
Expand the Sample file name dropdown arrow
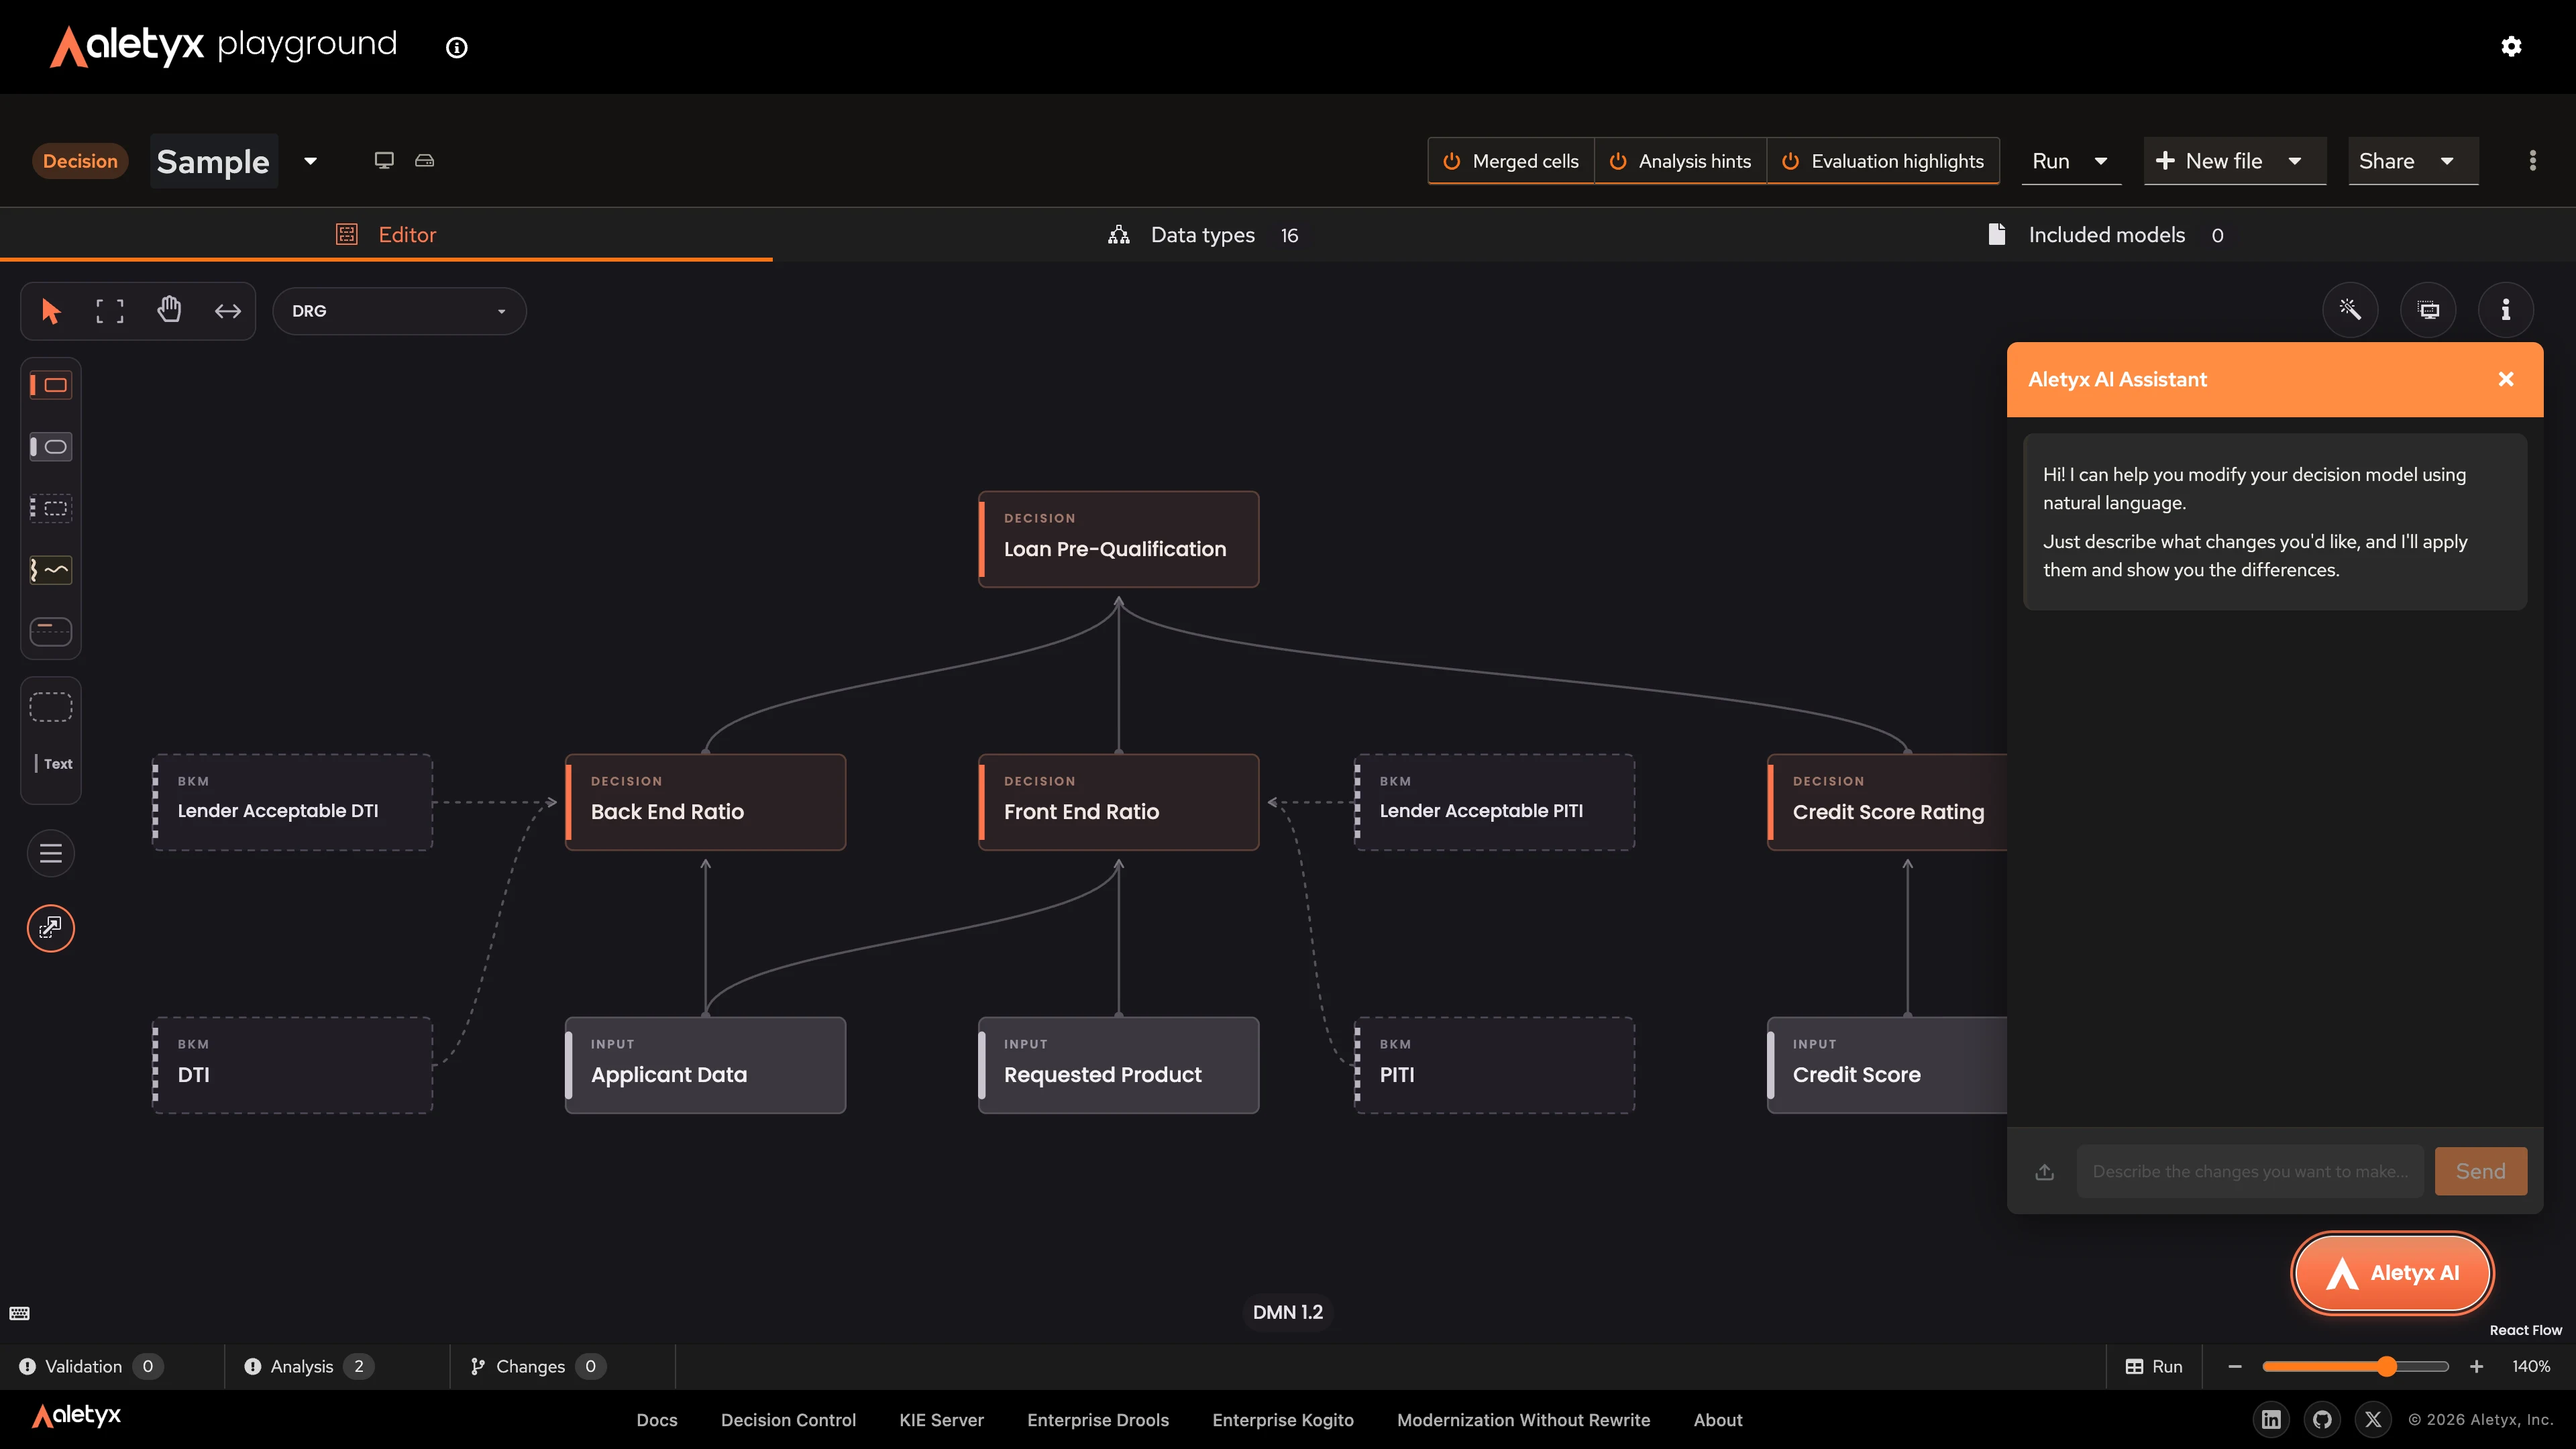[311, 161]
